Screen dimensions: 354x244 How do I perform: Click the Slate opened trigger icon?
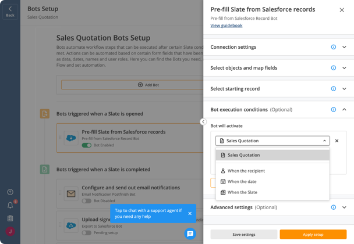click(x=45, y=113)
